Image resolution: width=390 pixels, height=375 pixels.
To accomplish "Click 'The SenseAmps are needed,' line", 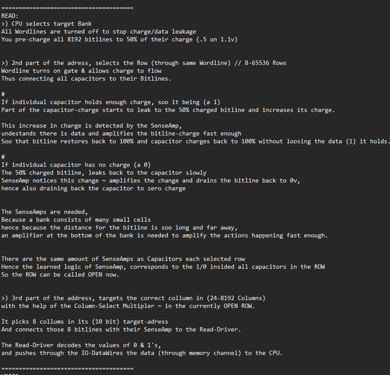I will pos(44,212).
